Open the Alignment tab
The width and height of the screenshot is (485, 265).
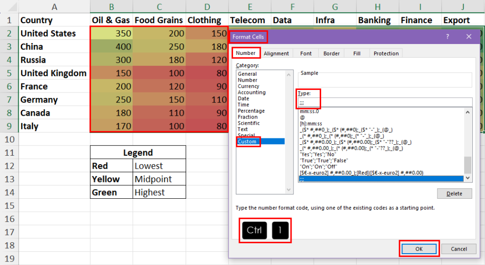(x=276, y=53)
